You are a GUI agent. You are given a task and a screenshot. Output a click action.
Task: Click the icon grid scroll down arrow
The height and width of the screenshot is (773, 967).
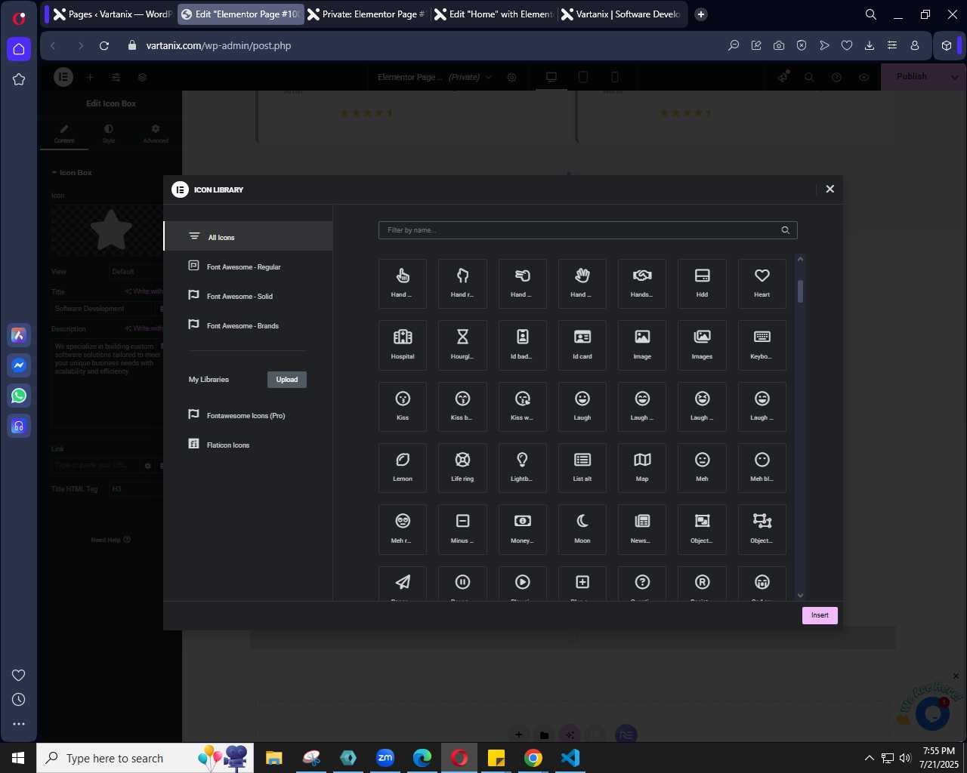[800, 595]
